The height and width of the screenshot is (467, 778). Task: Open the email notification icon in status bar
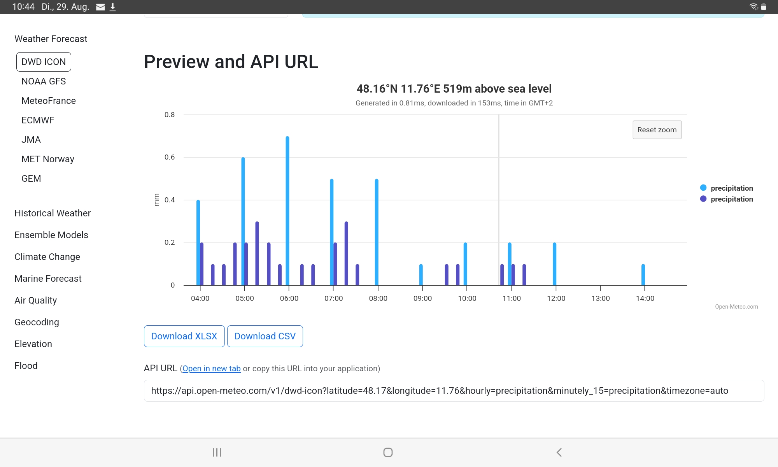click(x=100, y=6)
